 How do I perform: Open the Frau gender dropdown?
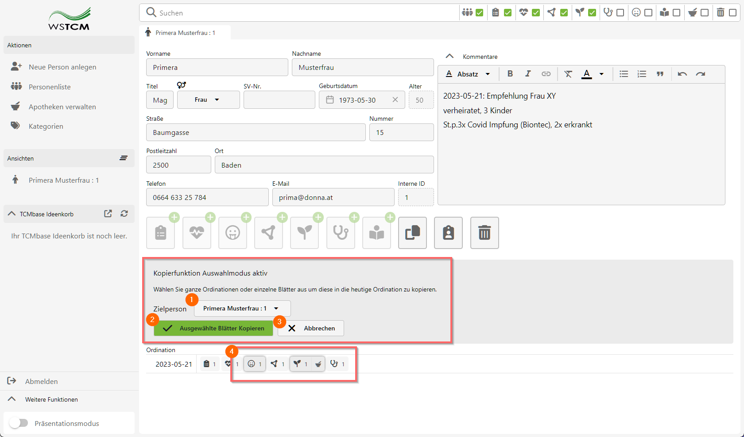click(x=208, y=100)
